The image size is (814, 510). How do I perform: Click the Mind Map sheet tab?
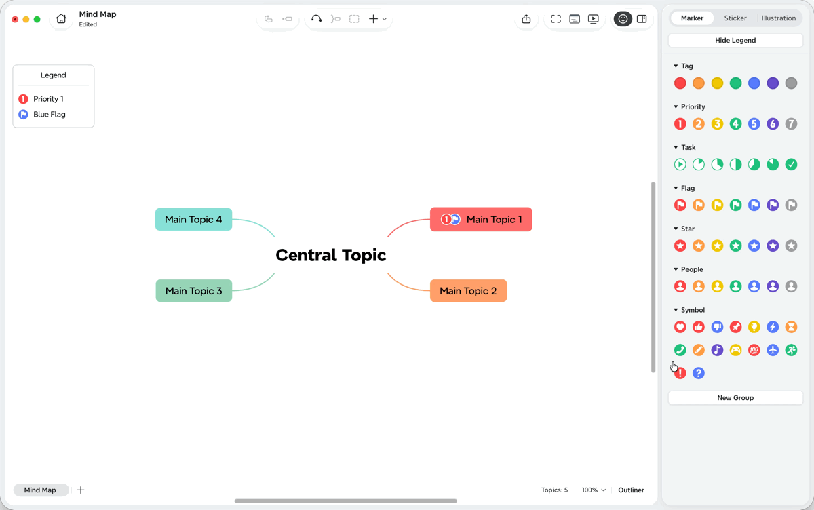(40, 490)
